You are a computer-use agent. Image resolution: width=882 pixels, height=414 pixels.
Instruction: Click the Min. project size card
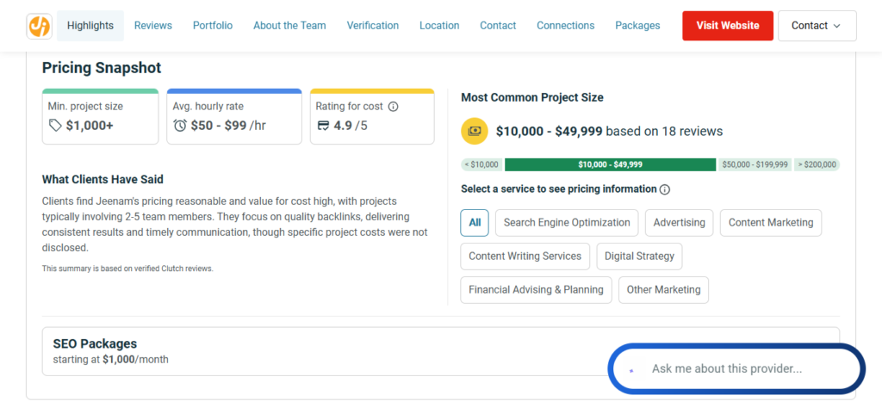click(x=100, y=116)
